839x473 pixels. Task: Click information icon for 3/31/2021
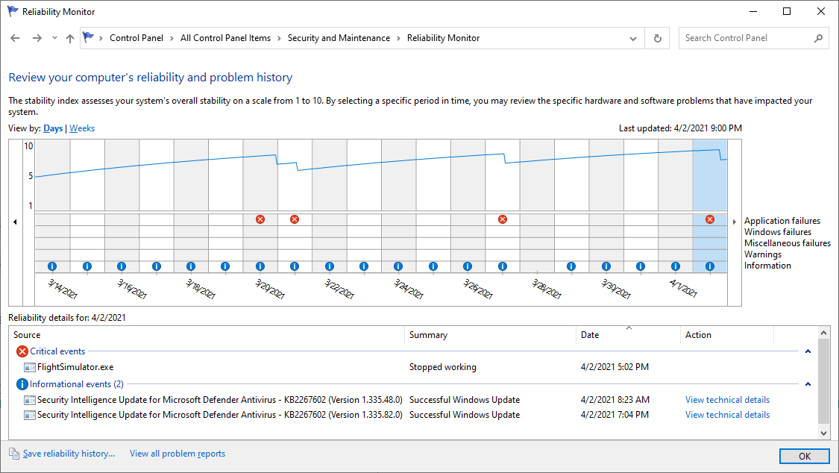pyautogui.click(x=641, y=266)
